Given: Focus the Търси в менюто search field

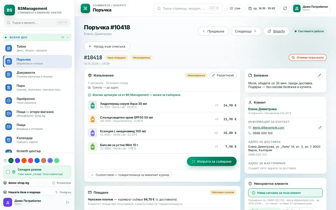Looking at the screenshot, I should point(37,23).
